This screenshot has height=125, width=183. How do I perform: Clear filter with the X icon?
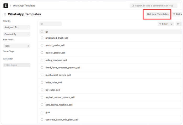171,24
